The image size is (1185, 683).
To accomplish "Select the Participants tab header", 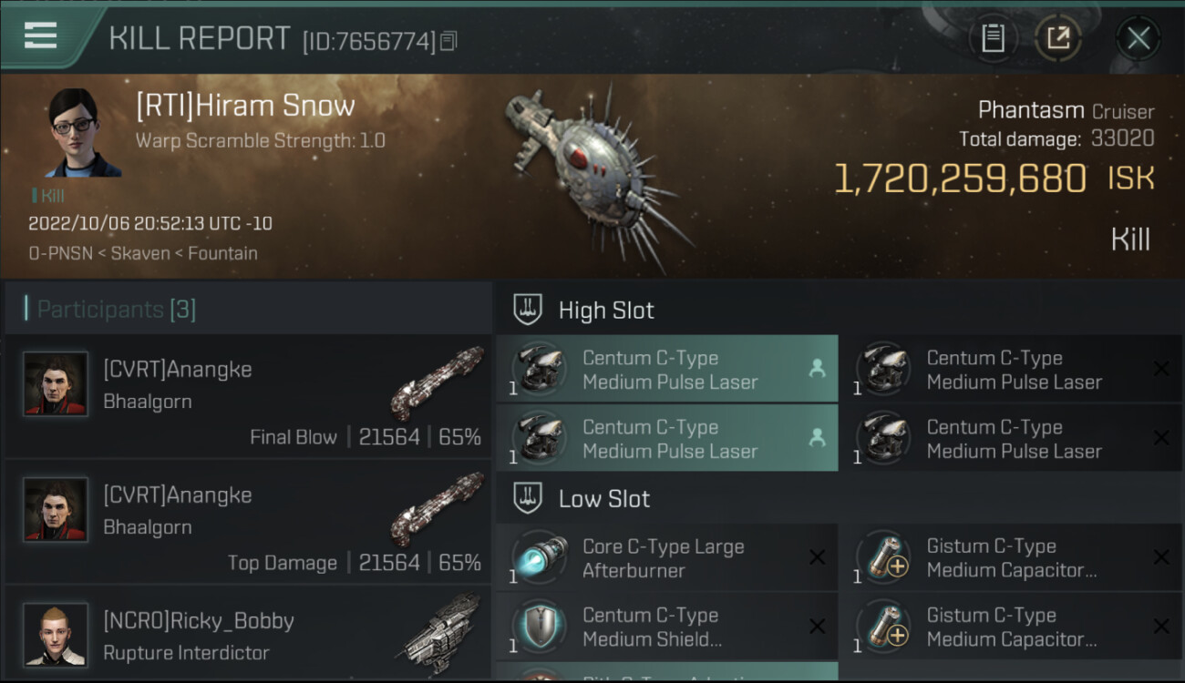I will click(117, 310).
